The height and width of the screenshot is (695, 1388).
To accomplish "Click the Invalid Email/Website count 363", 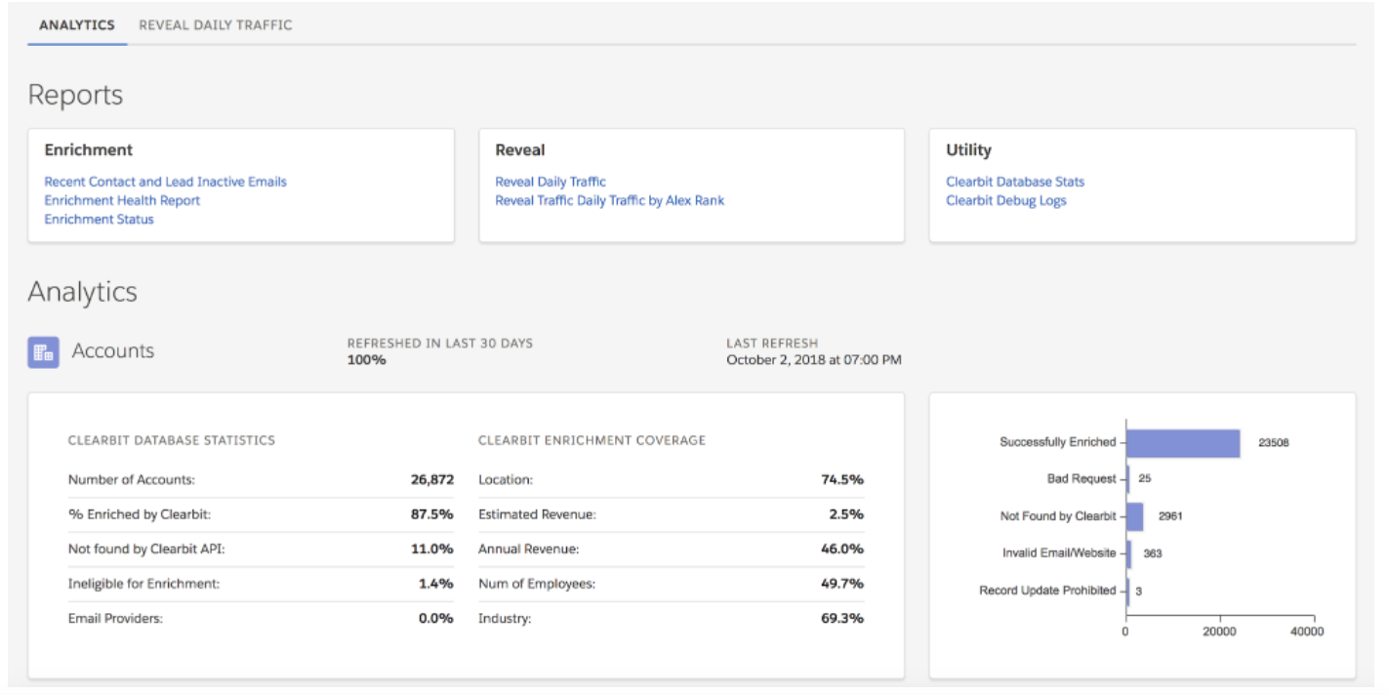I will [1153, 553].
